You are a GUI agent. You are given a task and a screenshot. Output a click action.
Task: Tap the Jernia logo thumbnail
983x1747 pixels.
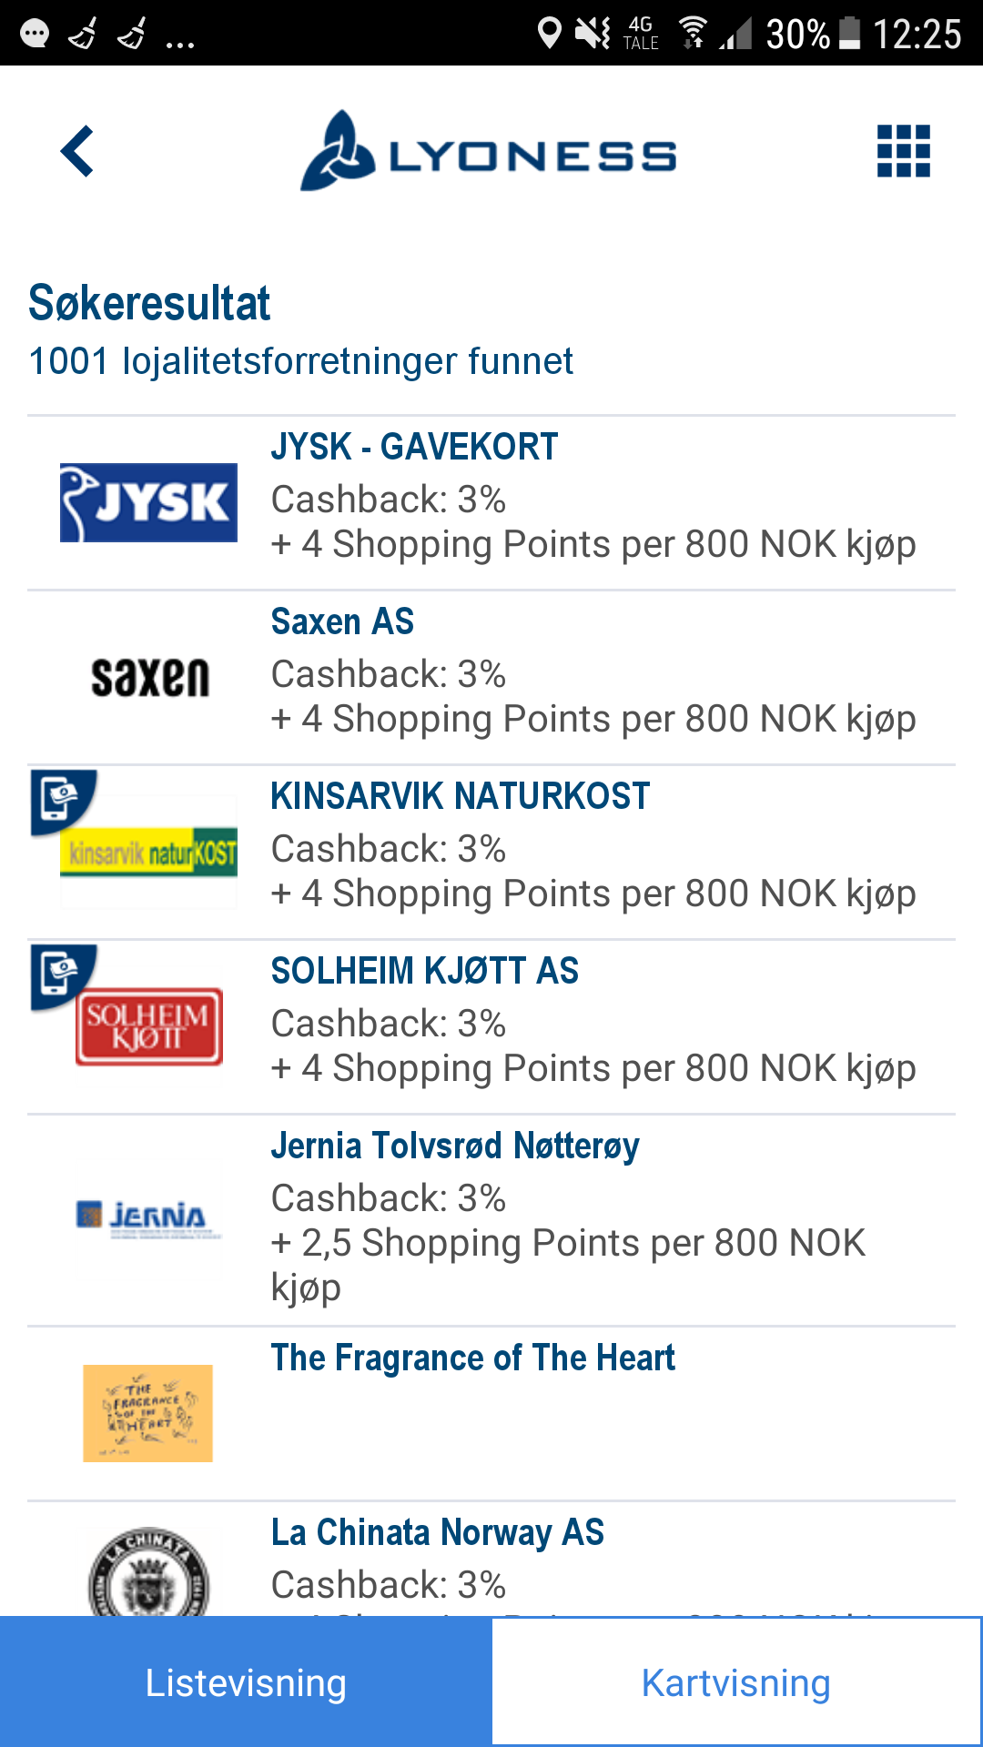[x=148, y=1217]
